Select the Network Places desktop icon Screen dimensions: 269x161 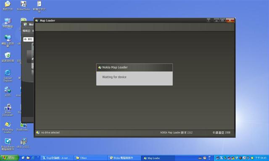point(8,41)
